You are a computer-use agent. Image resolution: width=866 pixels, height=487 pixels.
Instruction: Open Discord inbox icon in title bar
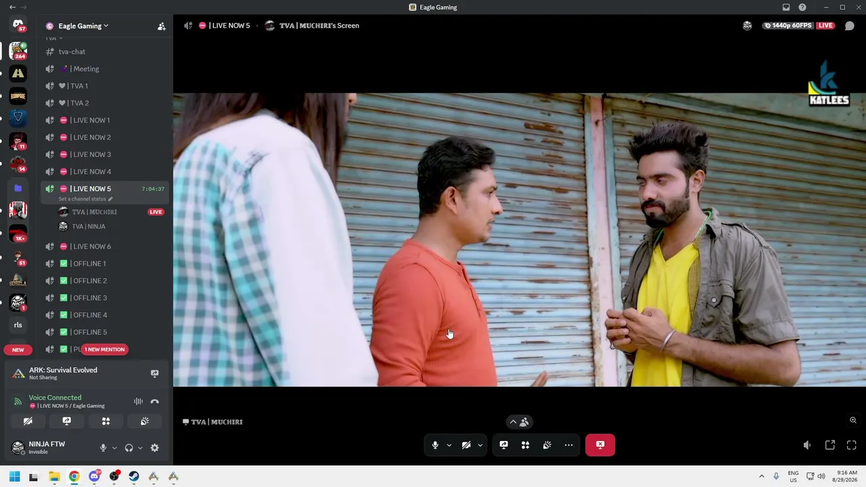click(786, 7)
